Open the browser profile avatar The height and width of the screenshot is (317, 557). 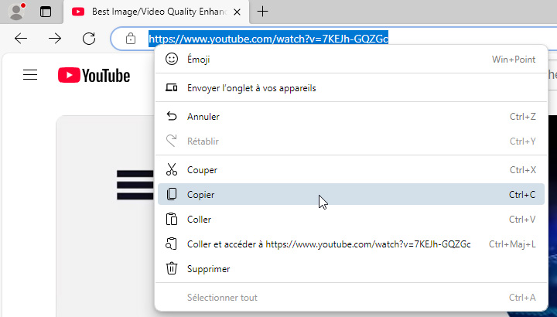(16, 12)
